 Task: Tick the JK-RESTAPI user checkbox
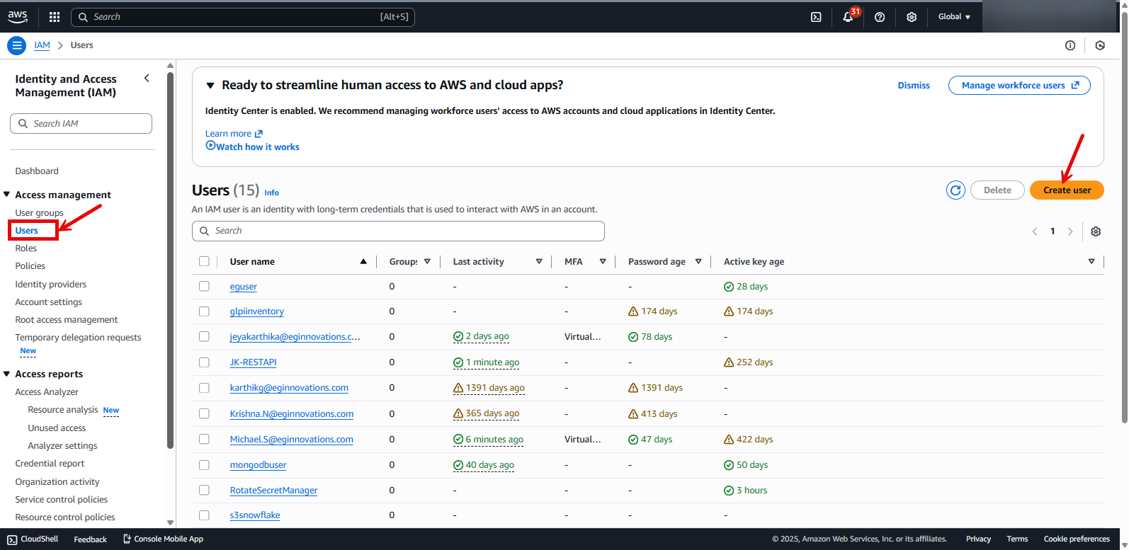[x=204, y=362]
